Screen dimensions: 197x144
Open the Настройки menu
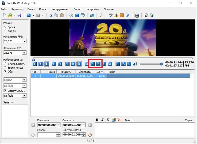[92, 9]
